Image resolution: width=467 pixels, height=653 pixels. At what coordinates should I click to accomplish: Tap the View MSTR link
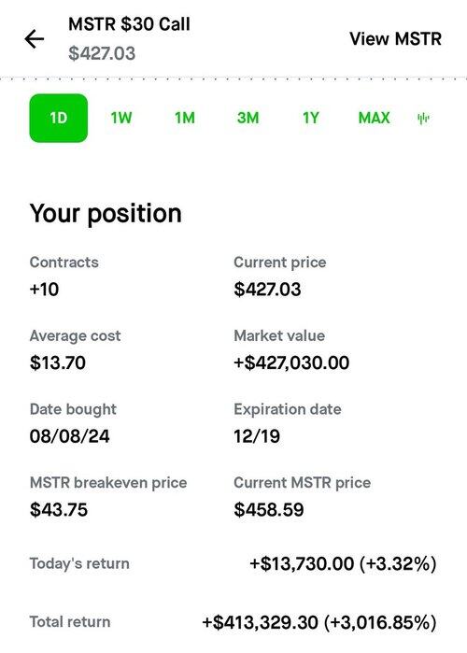coord(395,38)
